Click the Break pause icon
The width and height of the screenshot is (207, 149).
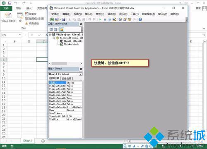105,19
